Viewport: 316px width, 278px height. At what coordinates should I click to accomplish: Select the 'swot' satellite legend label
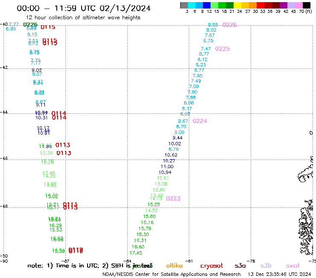pos(293,266)
